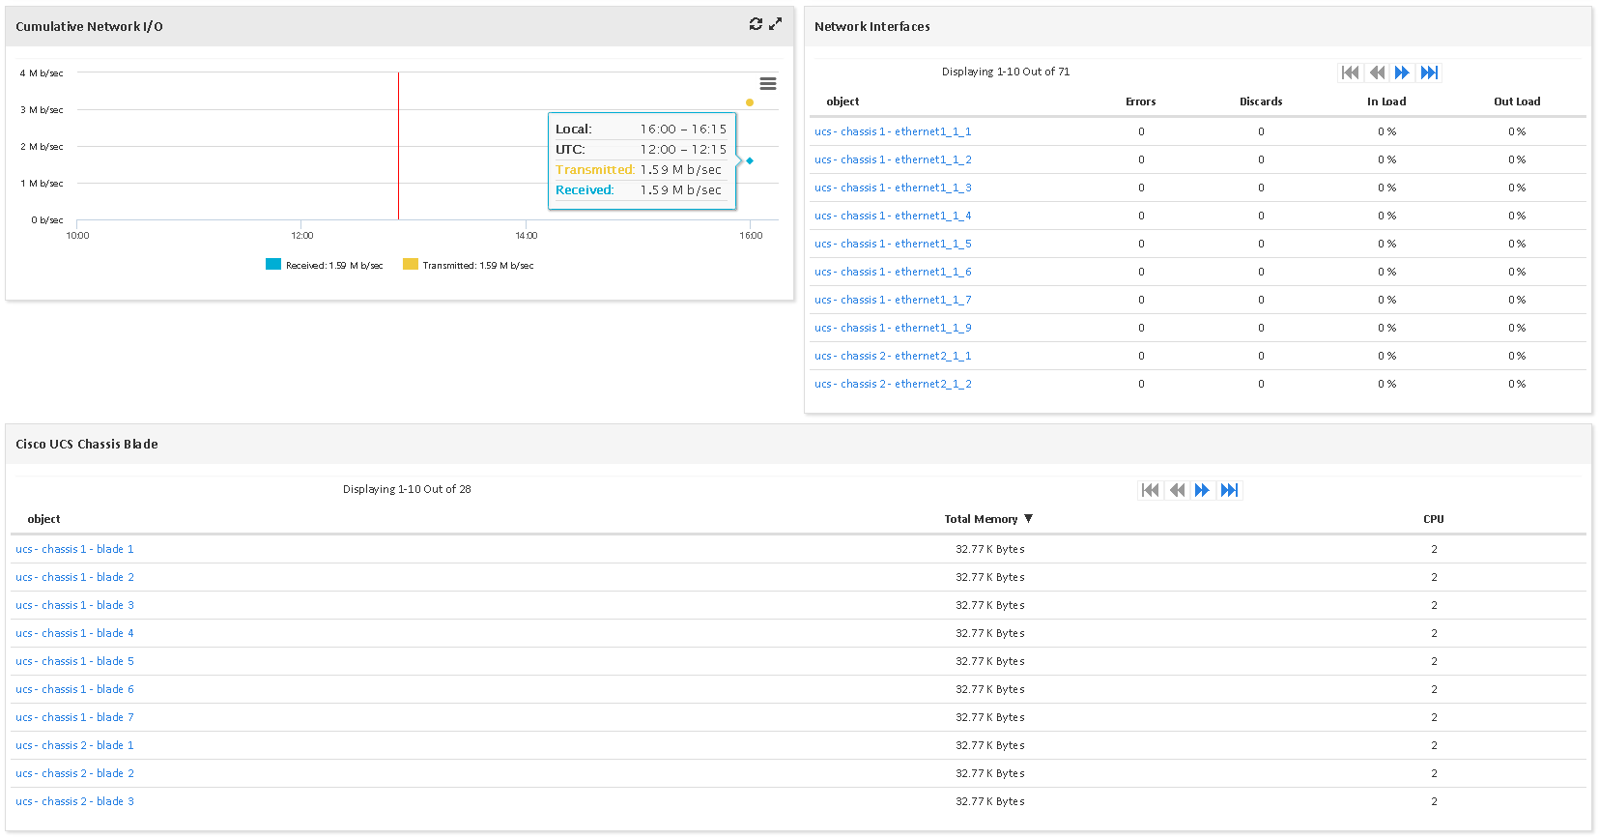Viewport: 1599px width, 838px height.
Task: Sort Chassis Blade table by CPU column
Action: 1433,519
